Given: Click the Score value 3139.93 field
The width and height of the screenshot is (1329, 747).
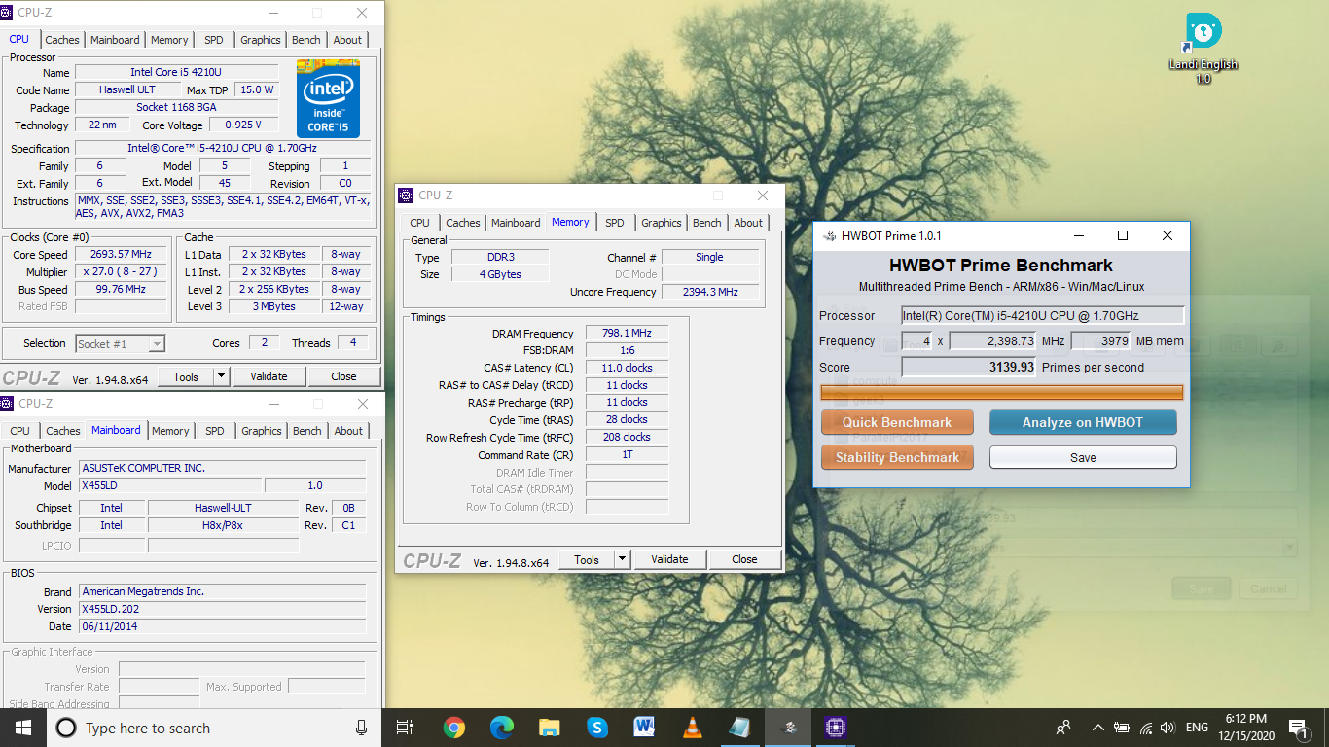Looking at the screenshot, I should pyautogui.click(x=968, y=367).
